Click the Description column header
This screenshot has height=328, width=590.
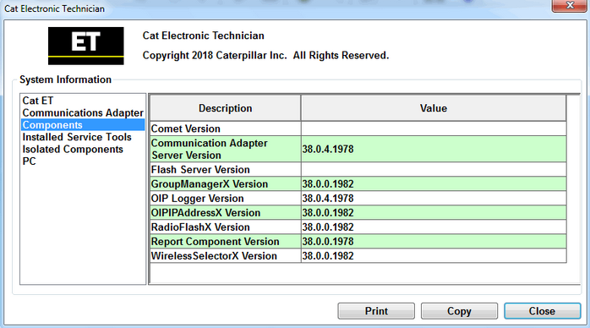tap(226, 108)
